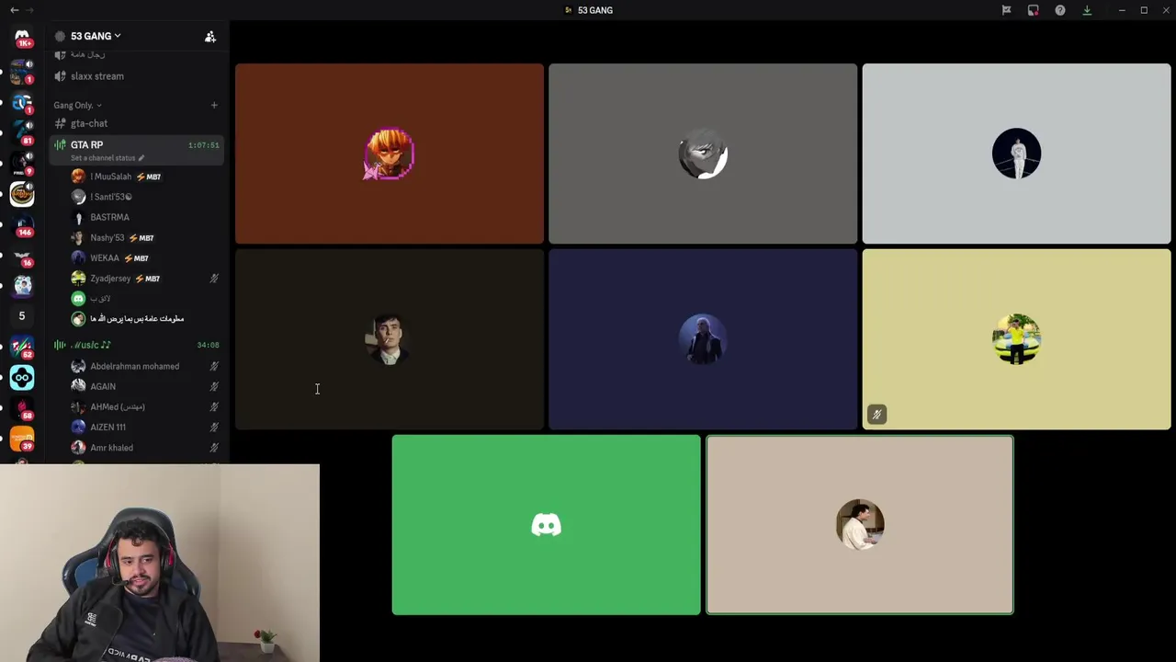Image resolution: width=1176 pixels, height=662 pixels.
Task: Click Discord logo on green video tile
Action: [547, 525]
